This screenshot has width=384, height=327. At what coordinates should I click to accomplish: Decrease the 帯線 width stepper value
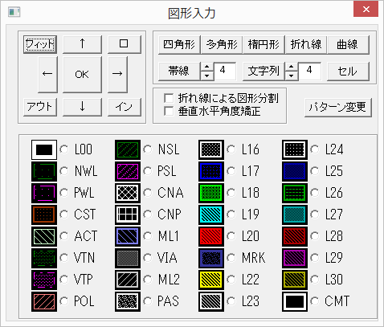[207, 76]
